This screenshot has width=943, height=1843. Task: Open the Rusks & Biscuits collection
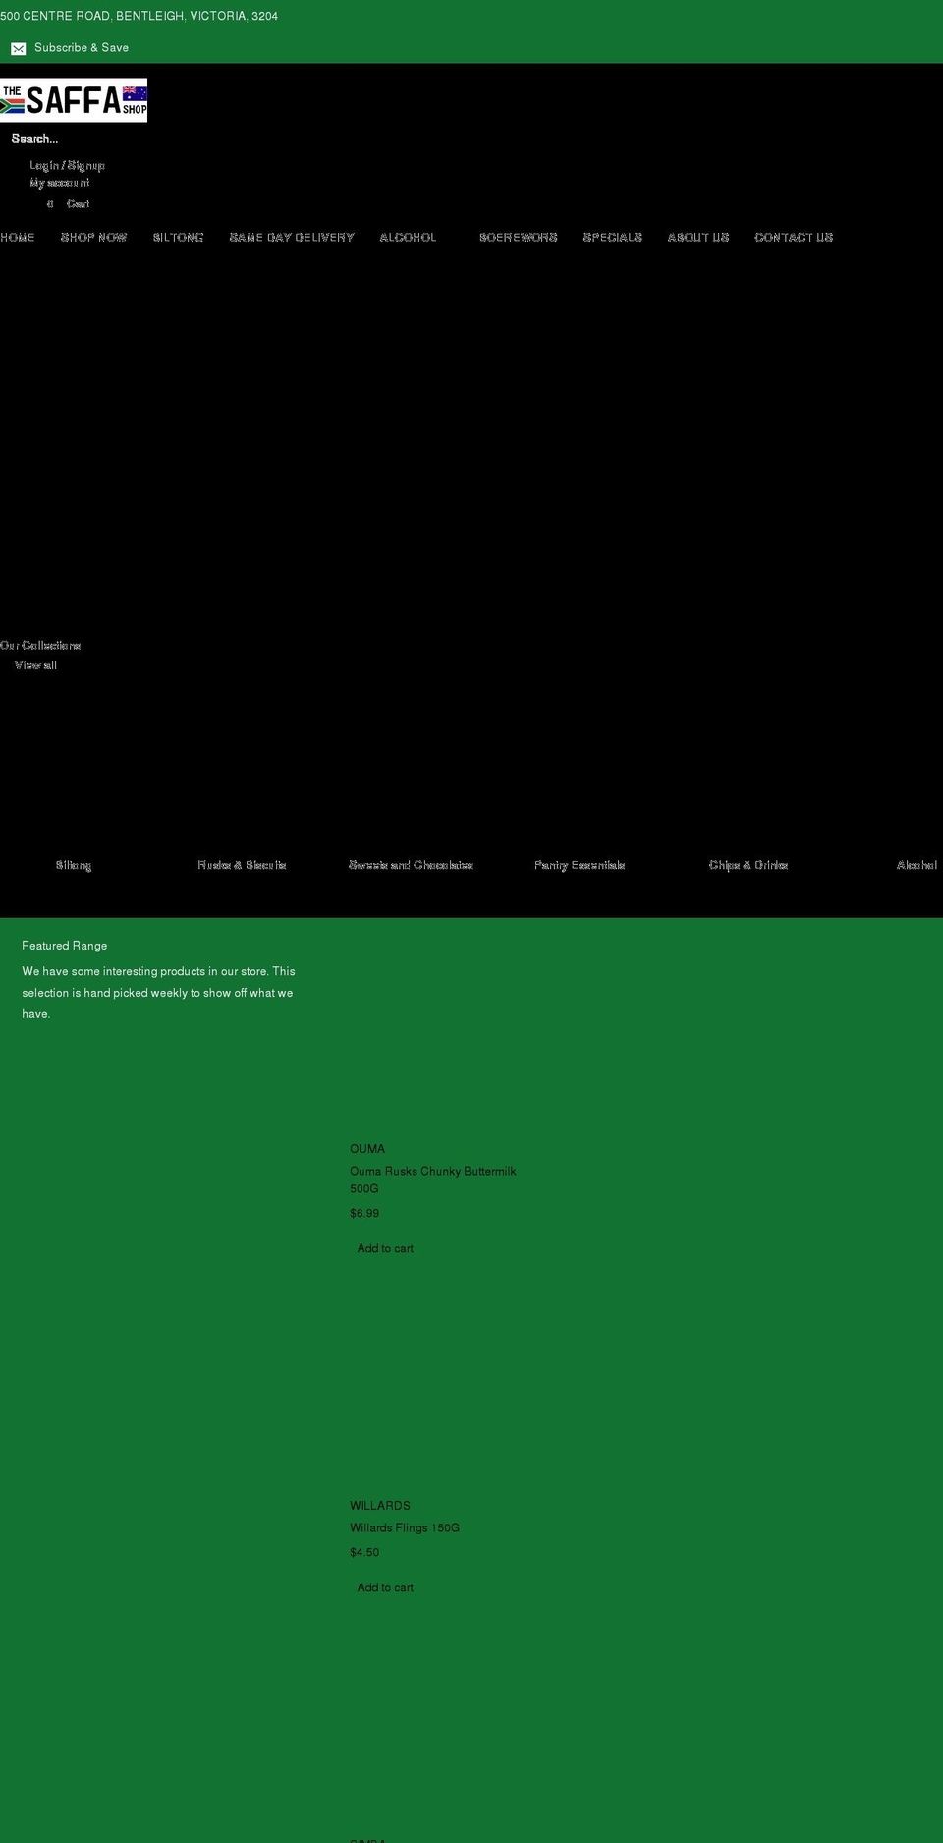pyautogui.click(x=242, y=865)
